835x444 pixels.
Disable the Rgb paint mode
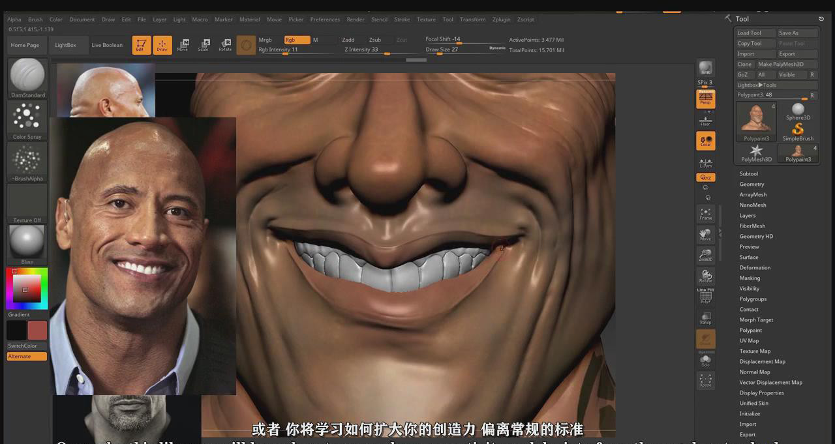point(297,40)
